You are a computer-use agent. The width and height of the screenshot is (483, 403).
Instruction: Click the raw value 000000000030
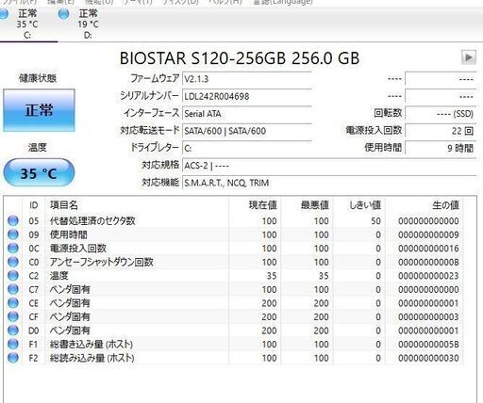coord(428,358)
